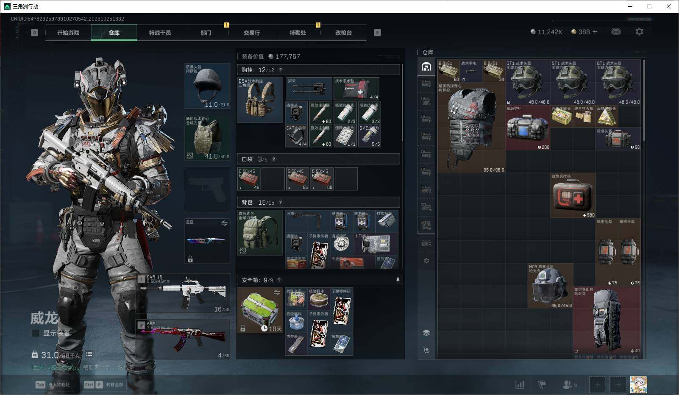Open the 开始游戏 tab
The image size is (679, 395).
(x=68, y=33)
